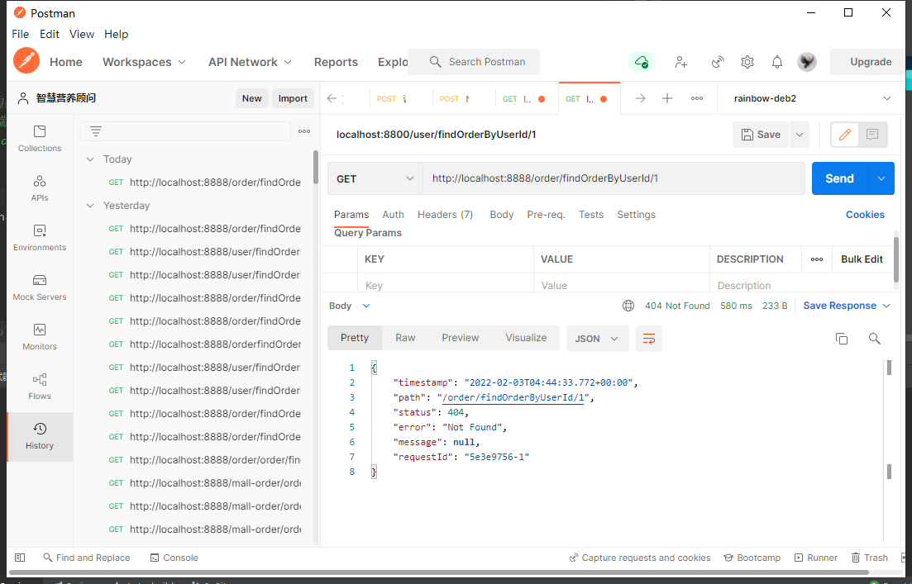
Task: Toggle response line wrap icon
Action: tap(649, 338)
